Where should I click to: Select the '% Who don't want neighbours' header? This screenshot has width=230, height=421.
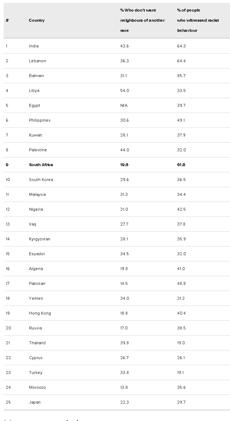[x=142, y=20]
